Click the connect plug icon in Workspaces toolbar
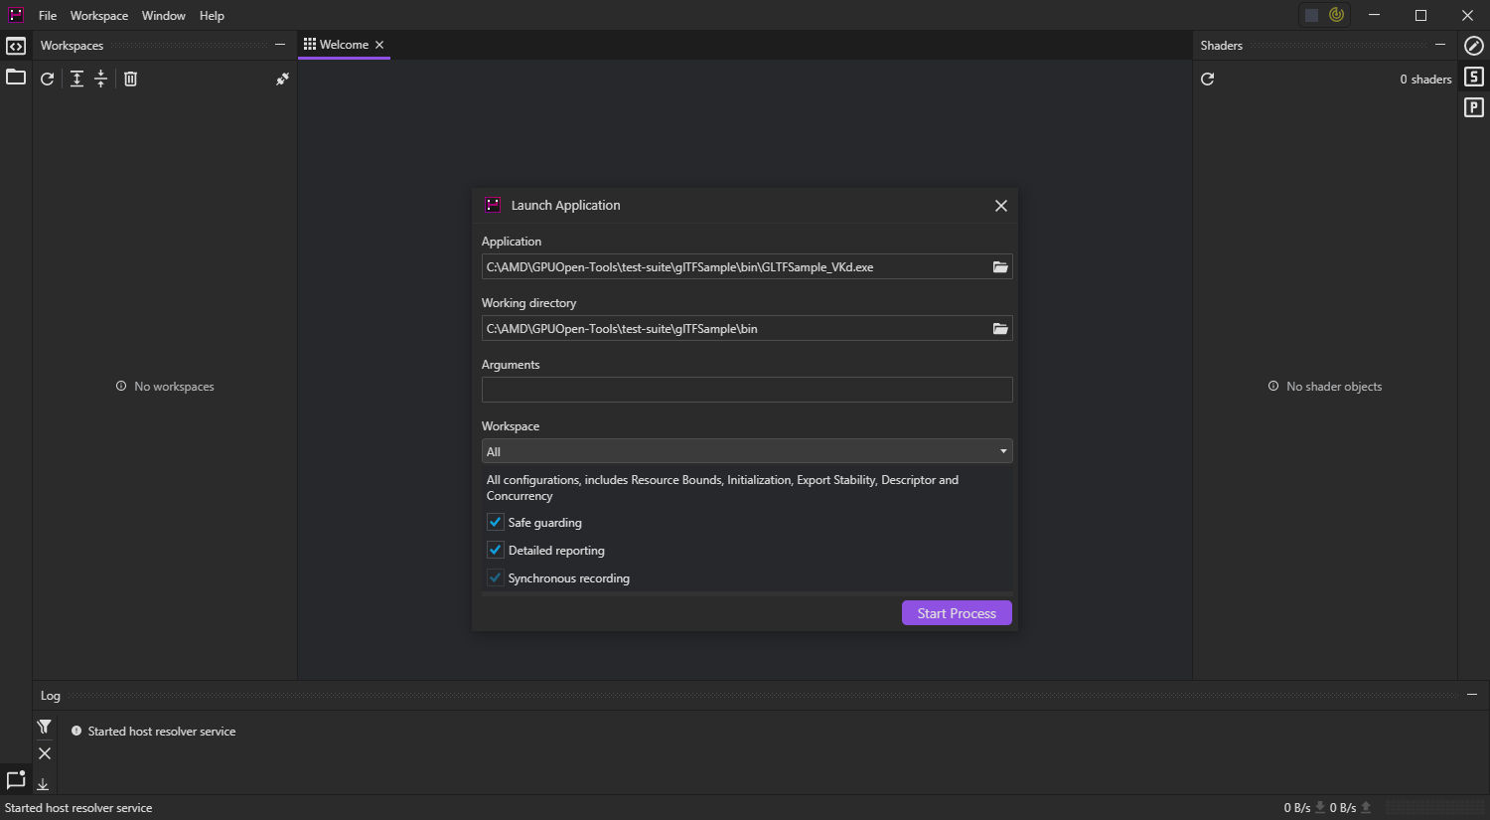1490x820 pixels. [281, 79]
